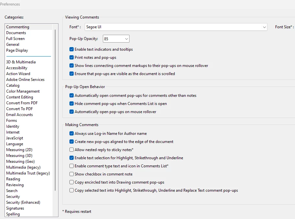Open Security (Enhanced) preferences
Screen dimensions: 295x219
pos(29,202)
